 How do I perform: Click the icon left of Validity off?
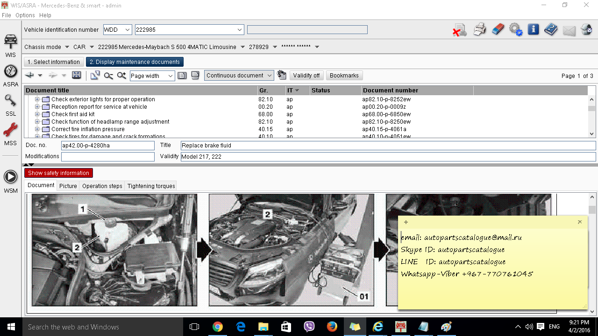282,75
